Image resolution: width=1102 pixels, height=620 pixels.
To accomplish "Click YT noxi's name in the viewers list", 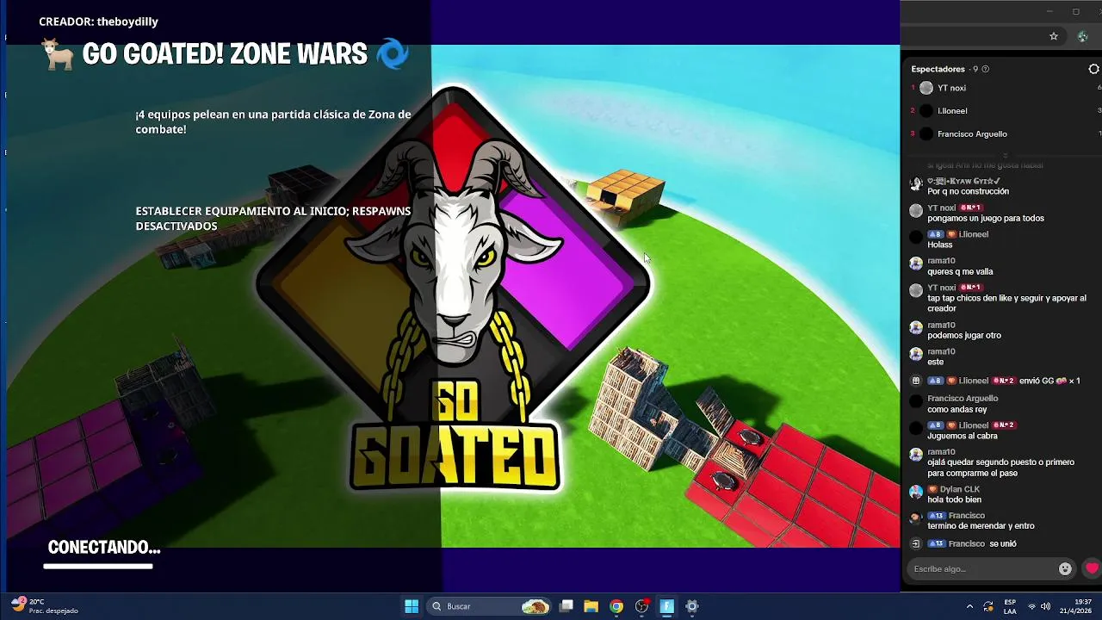I will pyautogui.click(x=951, y=88).
